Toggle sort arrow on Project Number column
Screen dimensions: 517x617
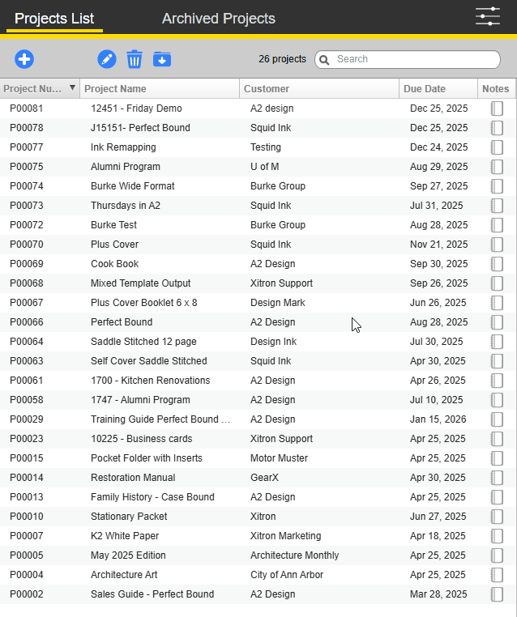72,87
